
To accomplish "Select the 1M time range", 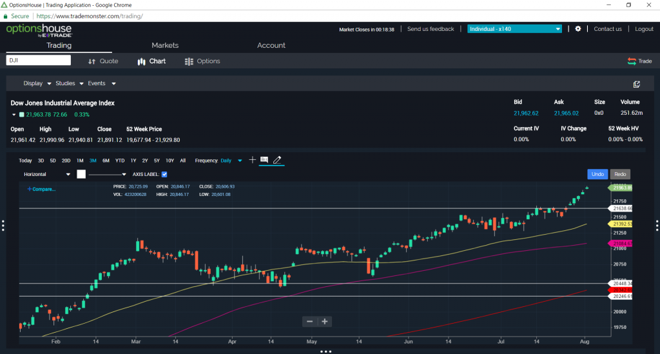I will tap(80, 161).
